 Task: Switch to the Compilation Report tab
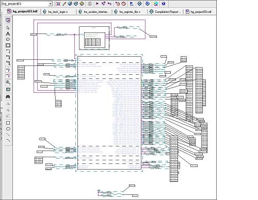click(x=166, y=12)
